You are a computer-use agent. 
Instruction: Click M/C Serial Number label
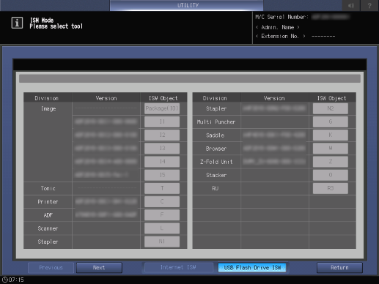pos(282,17)
